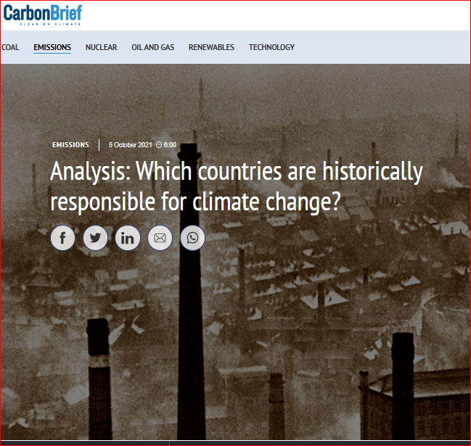Viewport: 471px width, 446px height.
Task: Open the Coal section
Action: 10,47
